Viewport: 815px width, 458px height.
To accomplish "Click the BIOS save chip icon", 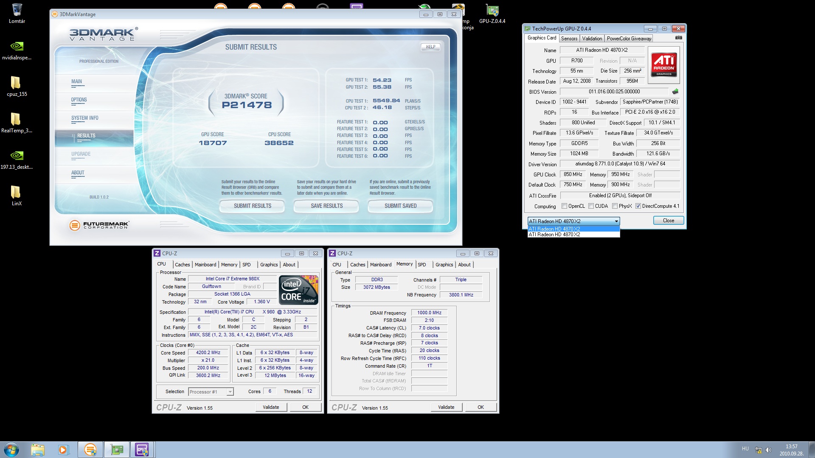I will (x=675, y=92).
